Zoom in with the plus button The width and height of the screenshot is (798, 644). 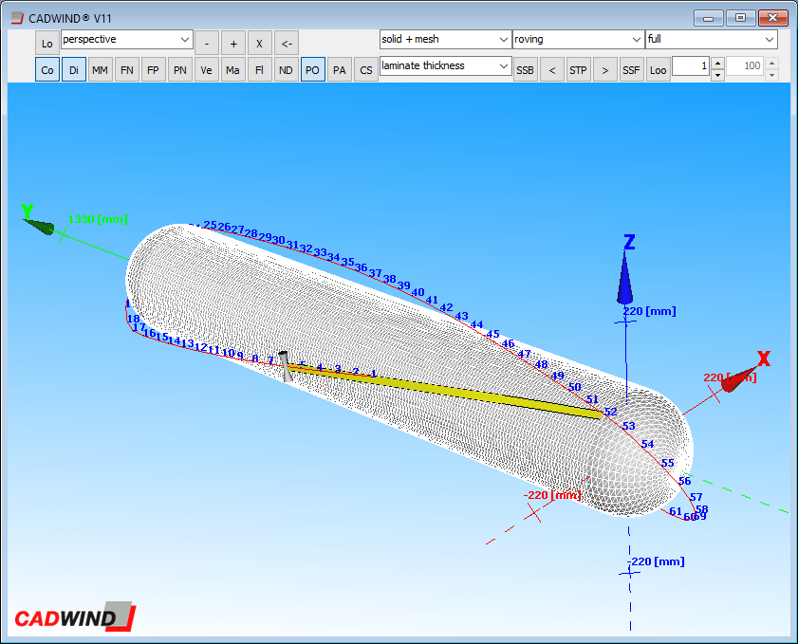233,43
